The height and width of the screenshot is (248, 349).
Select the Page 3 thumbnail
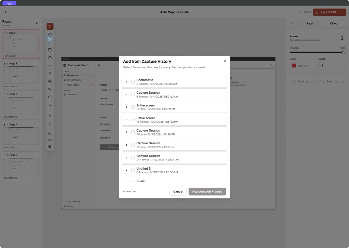pyautogui.click(x=21, y=105)
